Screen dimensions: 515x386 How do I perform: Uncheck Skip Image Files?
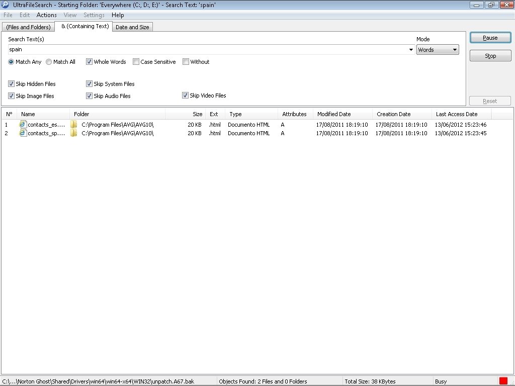[x=11, y=96]
